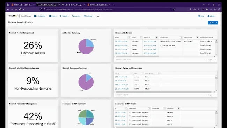Click the Routes with Source horizontal scrollbar
Screen dimensions: 227x128
[x=137, y=57]
